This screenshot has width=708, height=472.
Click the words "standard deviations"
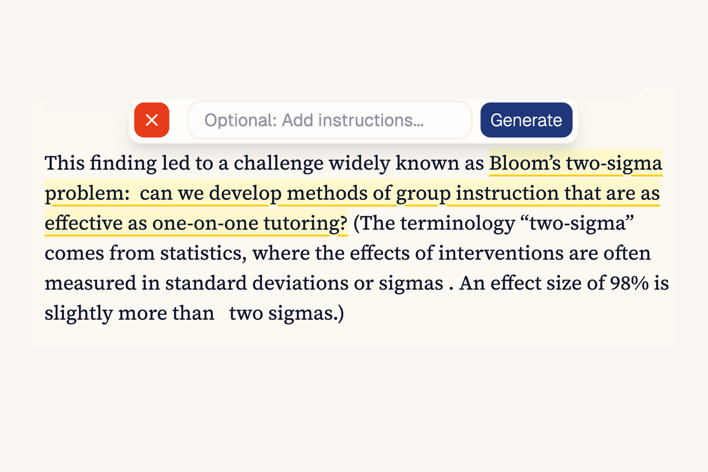256,283
